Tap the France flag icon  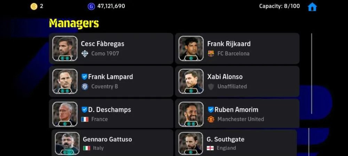click(x=85, y=119)
